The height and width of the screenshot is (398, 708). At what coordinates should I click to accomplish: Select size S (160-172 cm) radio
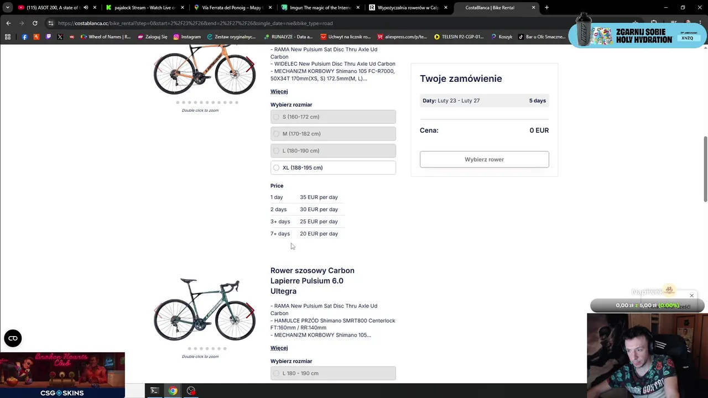point(277,117)
